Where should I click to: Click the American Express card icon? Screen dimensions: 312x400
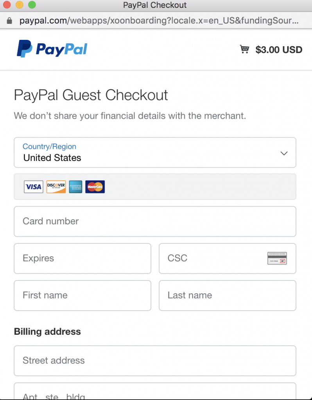tap(75, 187)
